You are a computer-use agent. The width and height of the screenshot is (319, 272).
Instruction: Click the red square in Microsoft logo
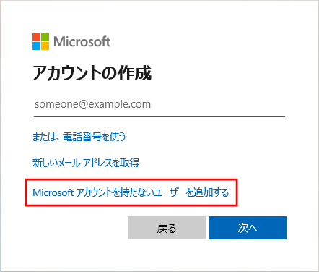tap(36, 38)
